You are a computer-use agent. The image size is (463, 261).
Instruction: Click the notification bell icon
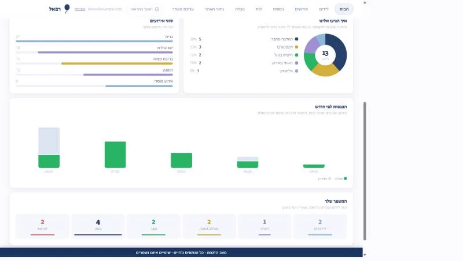pyautogui.click(x=157, y=9)
